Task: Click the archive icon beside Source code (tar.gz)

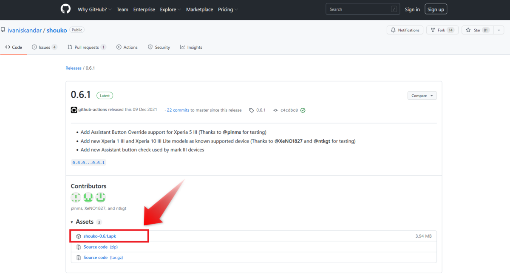Action: pyautogui.click(x=79, y=258)
